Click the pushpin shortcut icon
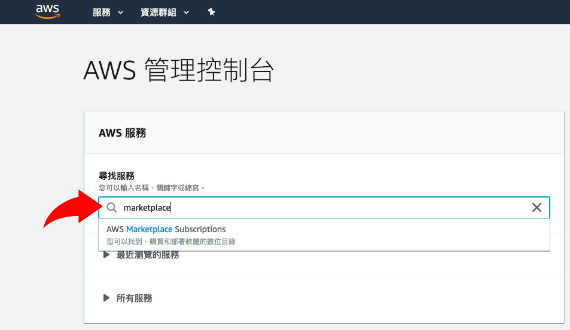The image size is (570, 330). (211, 13)
